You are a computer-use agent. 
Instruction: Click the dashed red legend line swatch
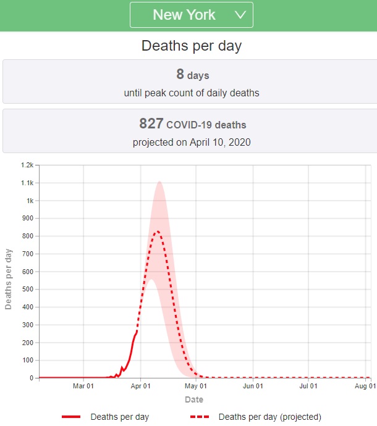(x=200, y=417)
